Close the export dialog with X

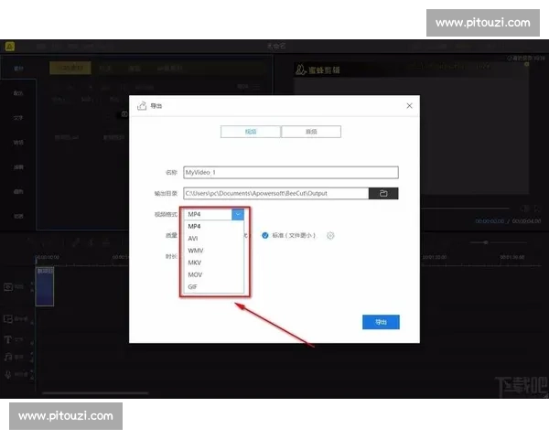coord(409,106)
